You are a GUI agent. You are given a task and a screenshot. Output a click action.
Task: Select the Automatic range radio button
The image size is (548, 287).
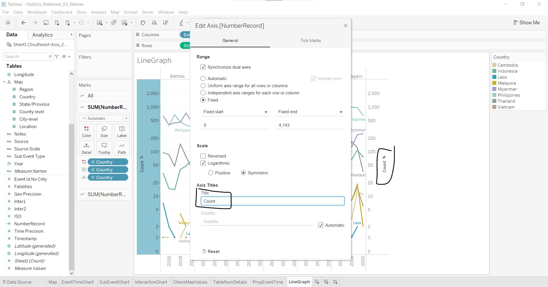click(x=203, y=79)
